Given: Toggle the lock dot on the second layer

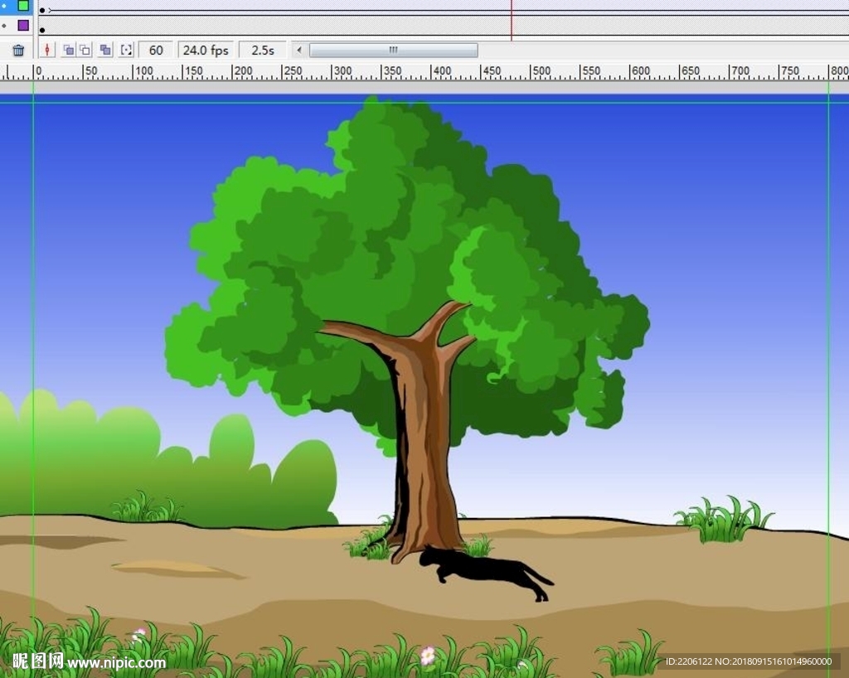Looking at the screenshot, I should (5, 26).
